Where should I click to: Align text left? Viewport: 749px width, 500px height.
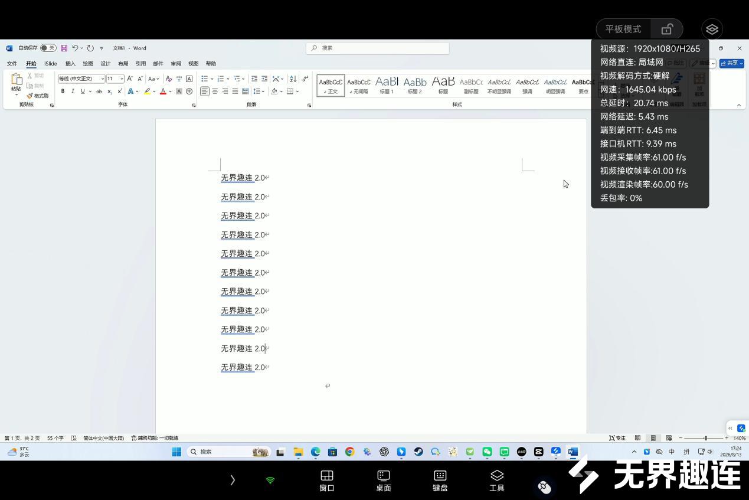(204, 91)
